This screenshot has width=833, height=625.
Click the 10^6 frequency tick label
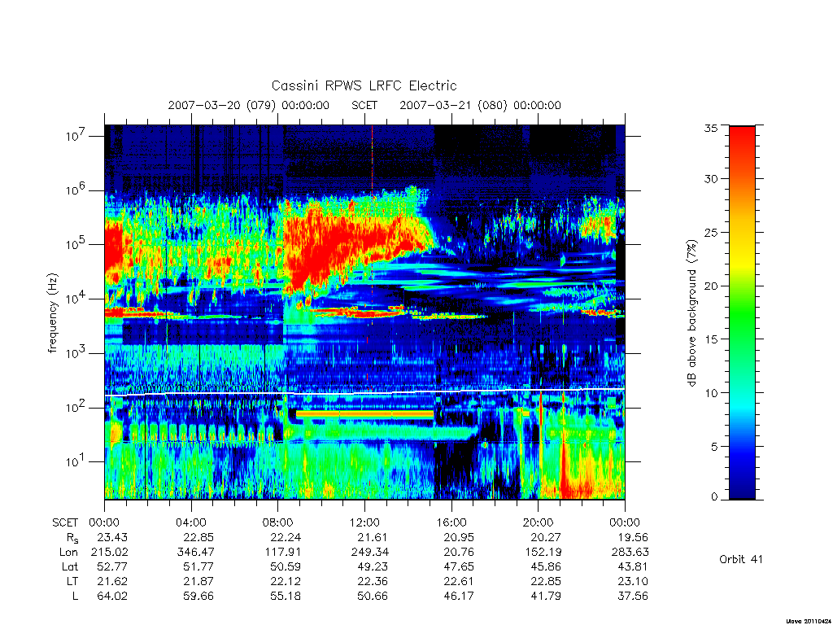pos(76,190)
